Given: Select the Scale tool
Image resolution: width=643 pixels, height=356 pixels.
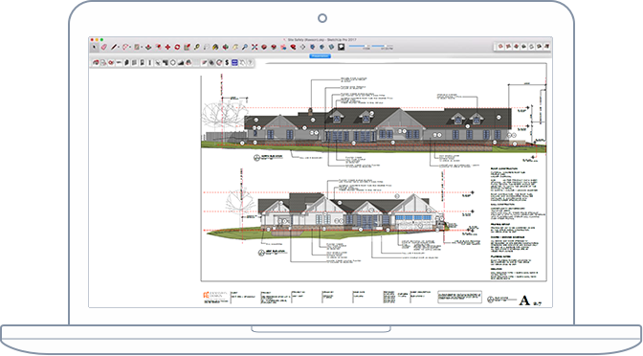Looking at the screenshot, I should 187,47.
